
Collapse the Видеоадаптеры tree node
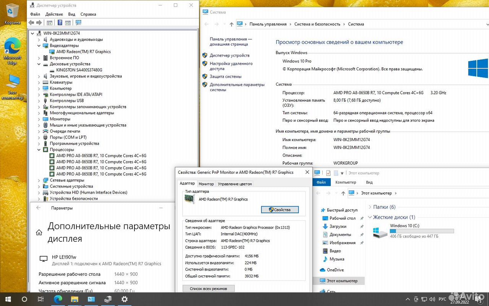pyautogui.click(x=39, y=46)
